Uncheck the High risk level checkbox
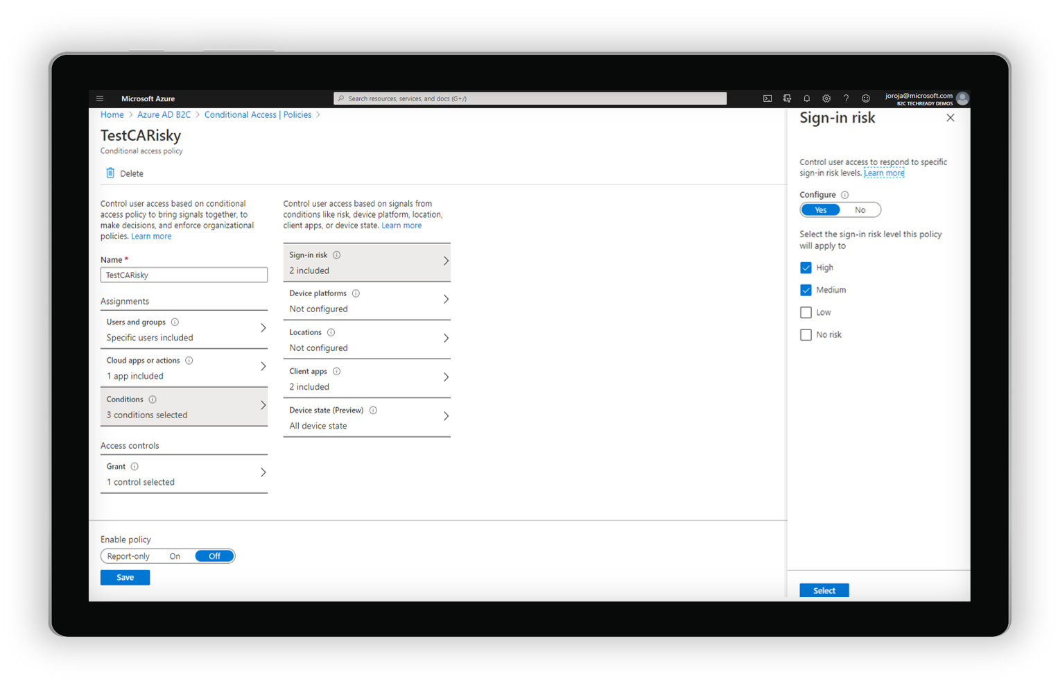Viewport: 1058px width, 679px height. pyautogui.click(x=806, y=267)
